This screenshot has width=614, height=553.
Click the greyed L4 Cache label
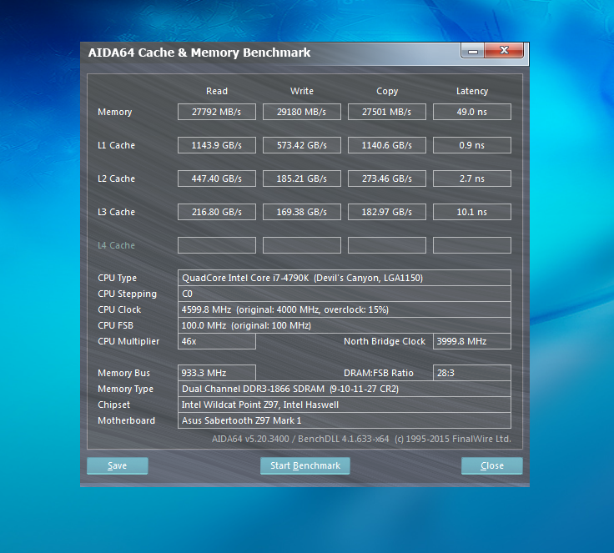click(116, 245)
